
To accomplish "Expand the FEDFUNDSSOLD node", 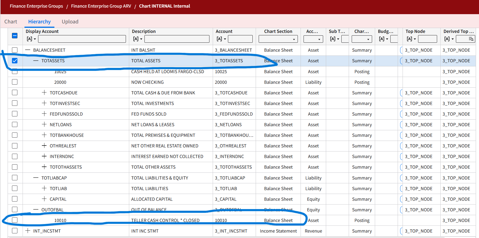I will coord(44,114).
